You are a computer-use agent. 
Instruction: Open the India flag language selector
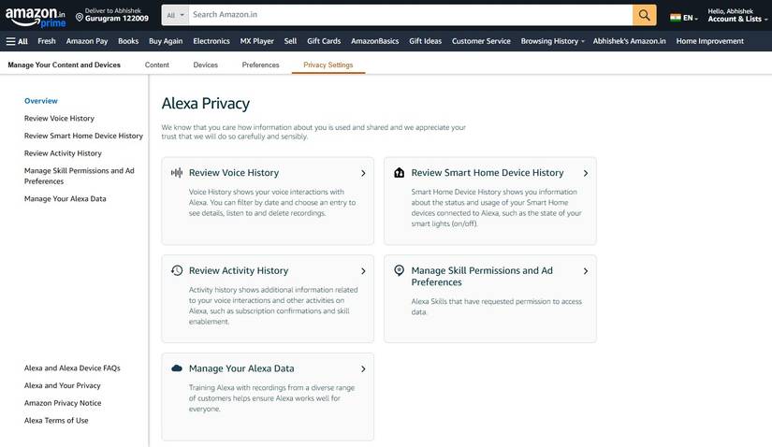click(683, 18)
